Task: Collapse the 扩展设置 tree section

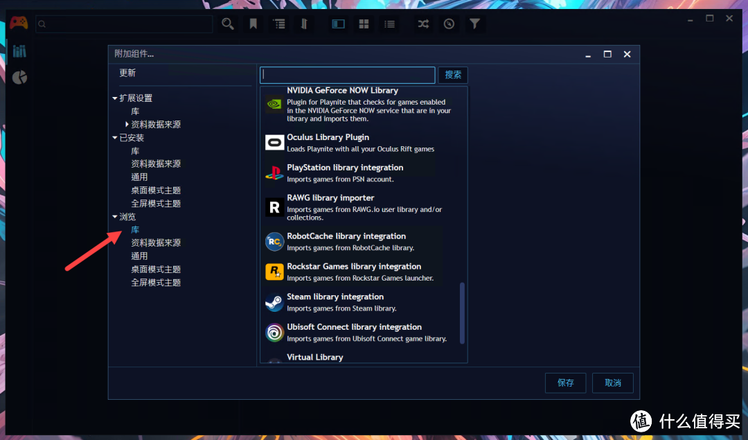Action: (115, 98)
